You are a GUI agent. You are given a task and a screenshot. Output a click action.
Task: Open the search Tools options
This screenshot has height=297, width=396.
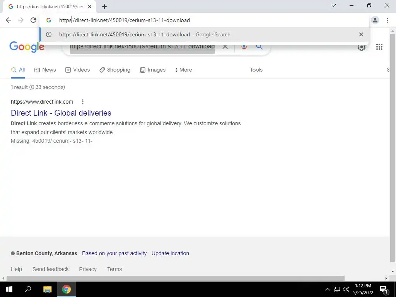pos(256,70)
